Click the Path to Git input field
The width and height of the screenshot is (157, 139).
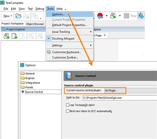pos(120,98)
